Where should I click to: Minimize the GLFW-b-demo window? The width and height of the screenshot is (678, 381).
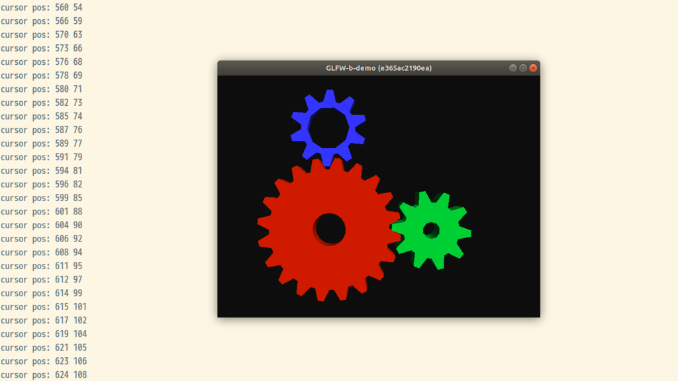tap(513, 68)
